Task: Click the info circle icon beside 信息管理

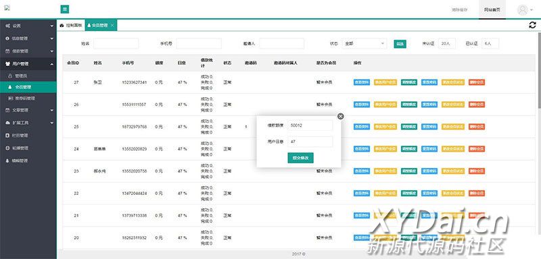Action: (7, 38)
